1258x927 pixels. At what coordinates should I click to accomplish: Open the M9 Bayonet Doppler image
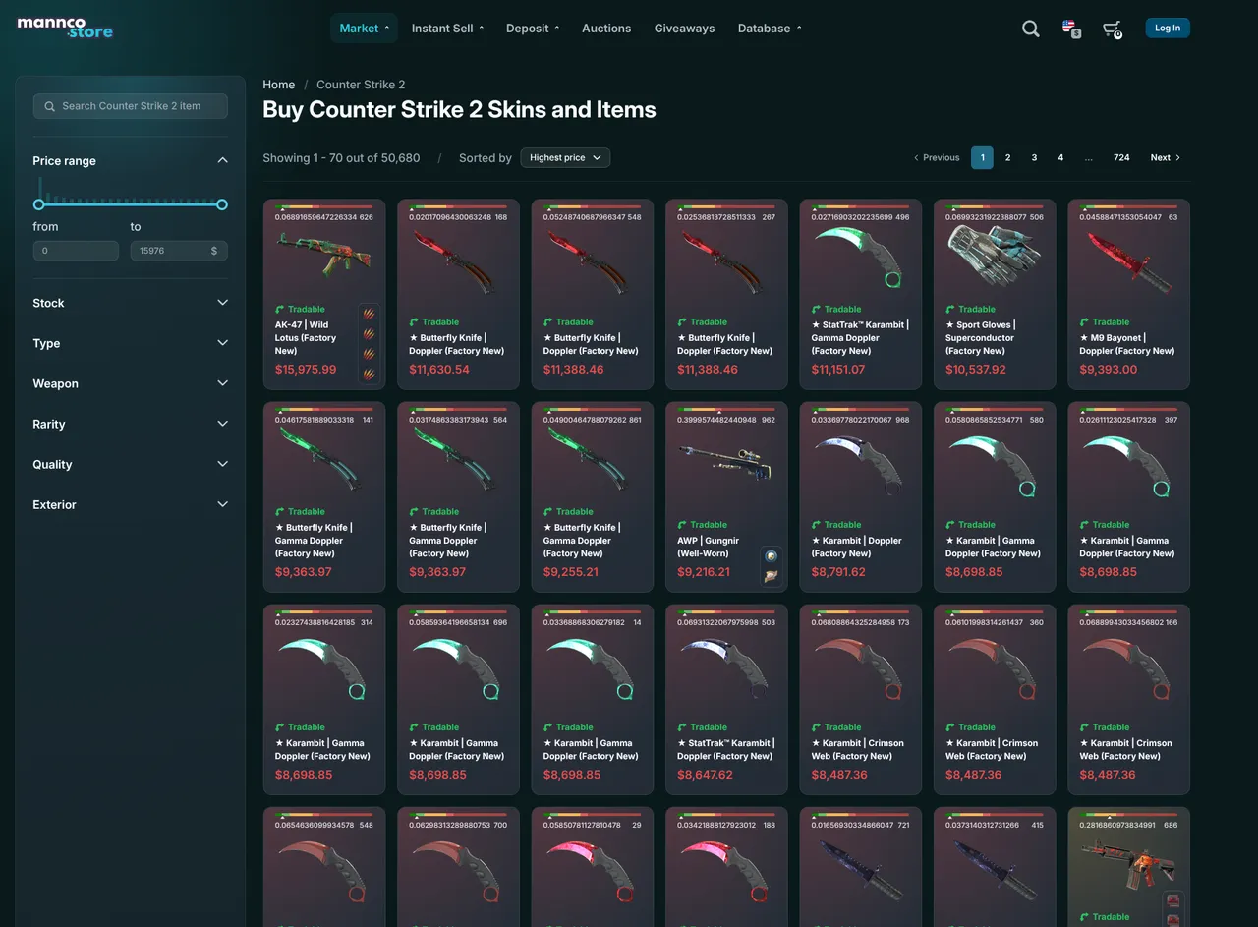[1128, 261]
